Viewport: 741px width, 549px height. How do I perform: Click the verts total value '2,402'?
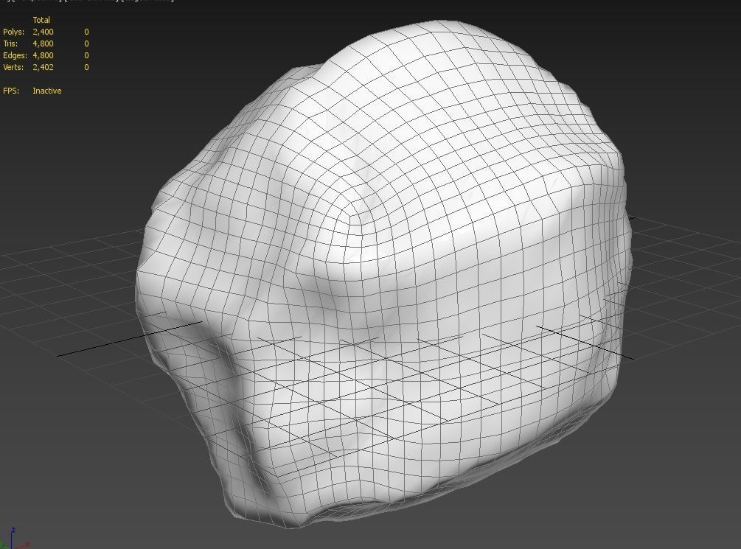tap(43, 67)
